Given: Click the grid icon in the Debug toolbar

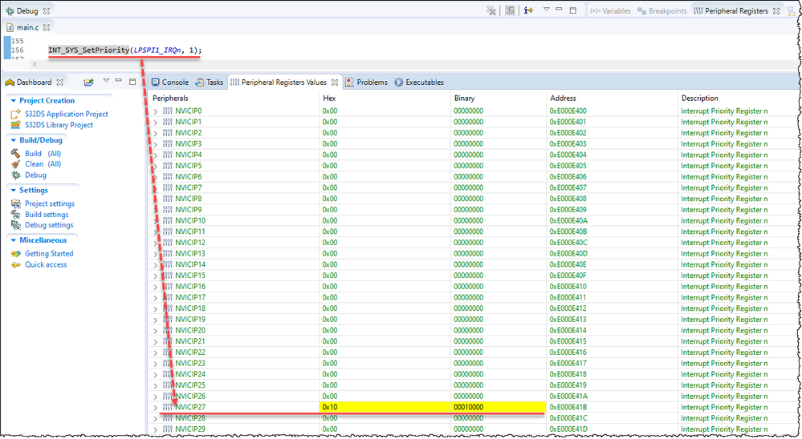Looking at the screenshot, I should tap(510, 10).
